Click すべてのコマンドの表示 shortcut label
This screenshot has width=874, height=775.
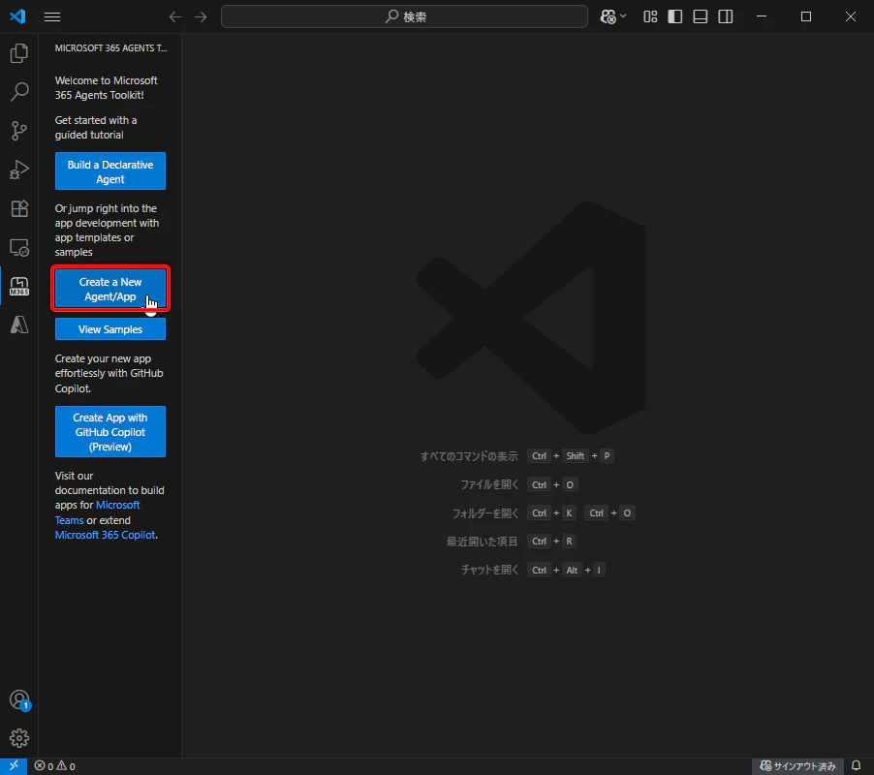[469, 456]
